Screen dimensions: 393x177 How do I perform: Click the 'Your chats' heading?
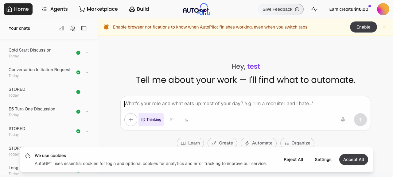(19, 28)
